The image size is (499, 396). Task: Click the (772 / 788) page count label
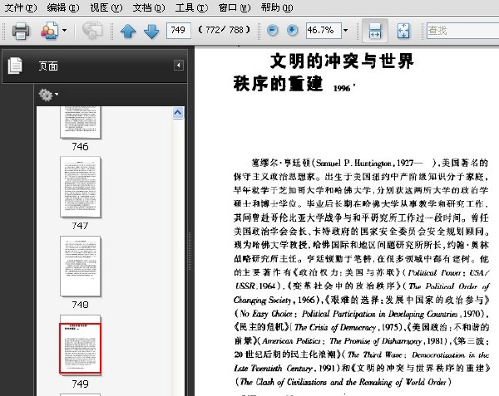[224, 30]
